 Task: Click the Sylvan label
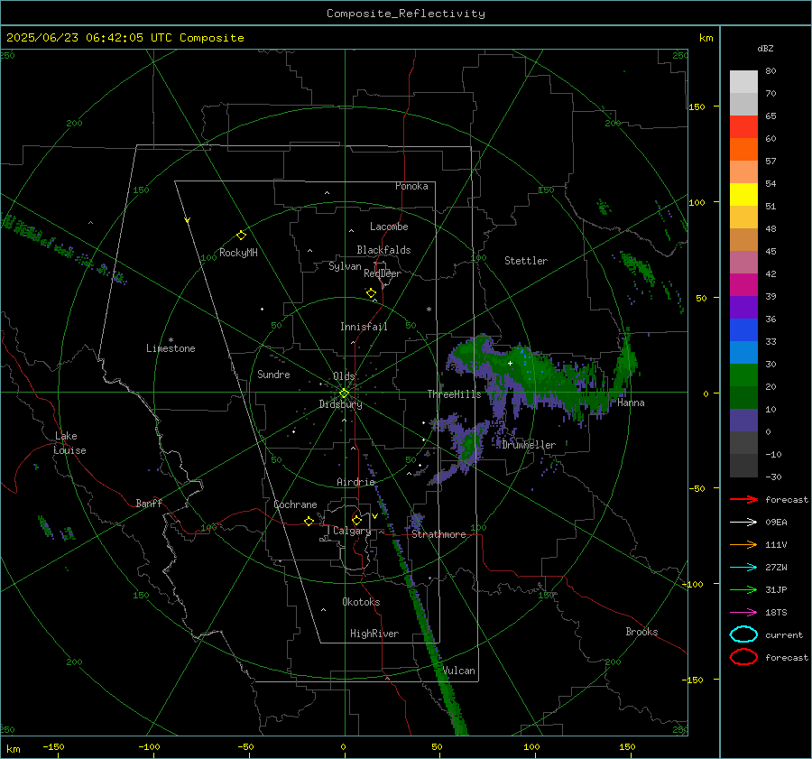click(x=345, y=265)
